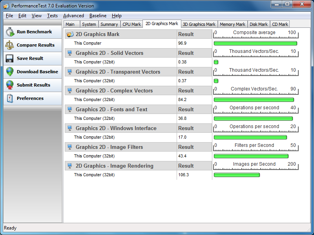Click the Fonts and Text green result bar
Image resolution: width=314 pixels, height=235 pixels.
coord(253,119)
